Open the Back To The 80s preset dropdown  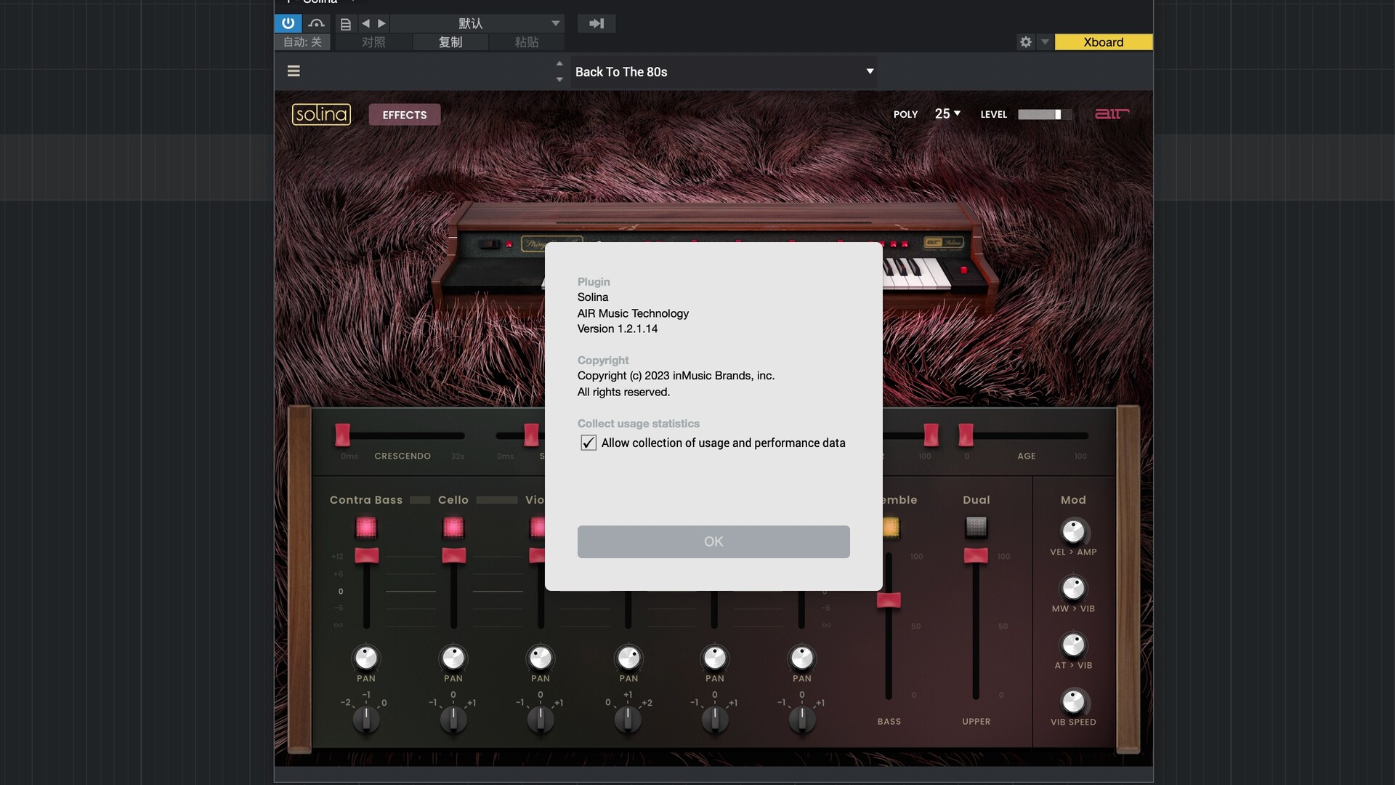coord(869,71)
